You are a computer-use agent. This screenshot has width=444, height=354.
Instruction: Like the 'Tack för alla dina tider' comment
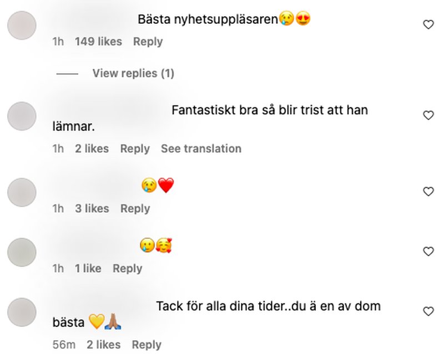point(428,311)
